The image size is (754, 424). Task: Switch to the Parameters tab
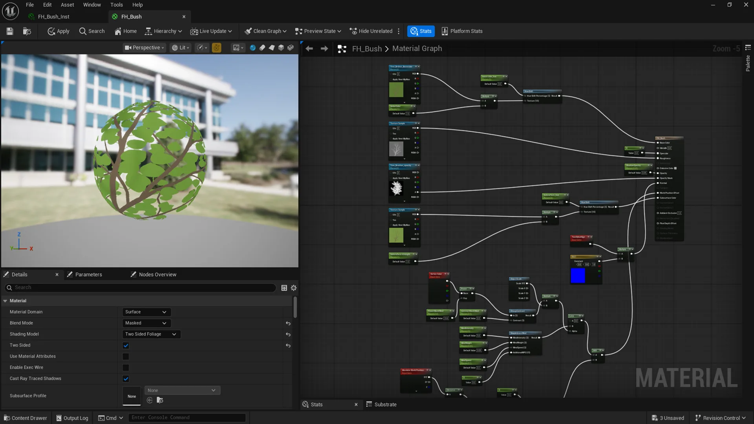coord(84,274)
